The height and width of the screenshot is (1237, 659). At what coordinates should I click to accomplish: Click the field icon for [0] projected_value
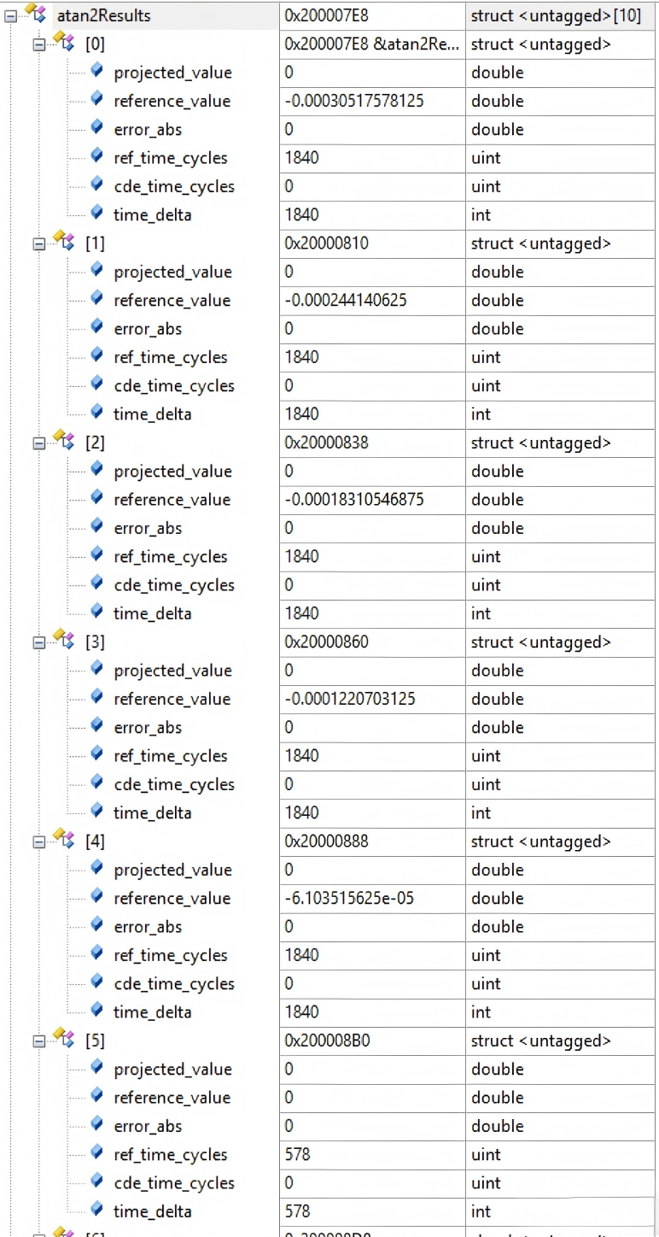point(96,71)
